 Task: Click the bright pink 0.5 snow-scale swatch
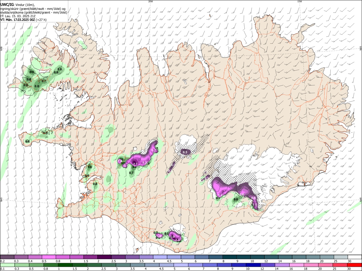pos(49,257)
